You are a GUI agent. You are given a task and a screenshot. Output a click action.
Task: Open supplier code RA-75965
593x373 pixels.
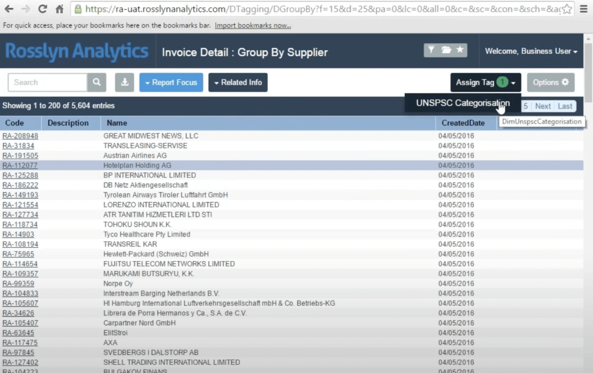(x=18, y=254)
